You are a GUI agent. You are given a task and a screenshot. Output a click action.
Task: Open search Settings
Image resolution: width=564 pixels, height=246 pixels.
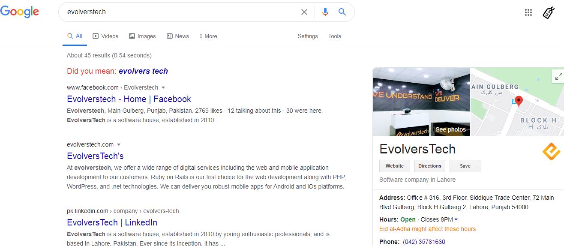pos(308,36)
